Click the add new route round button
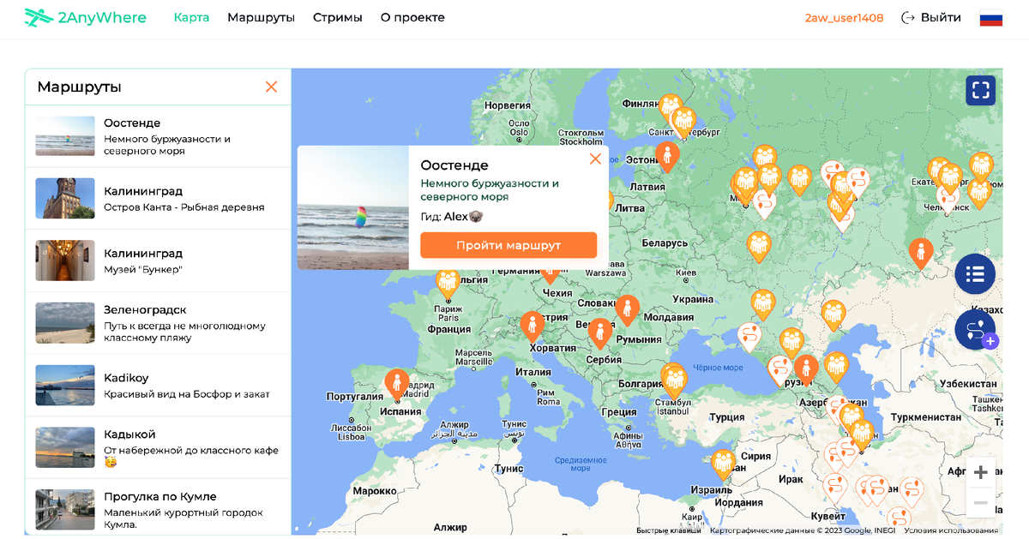The height and width of the screenshot is (539, 1029). 975,330
